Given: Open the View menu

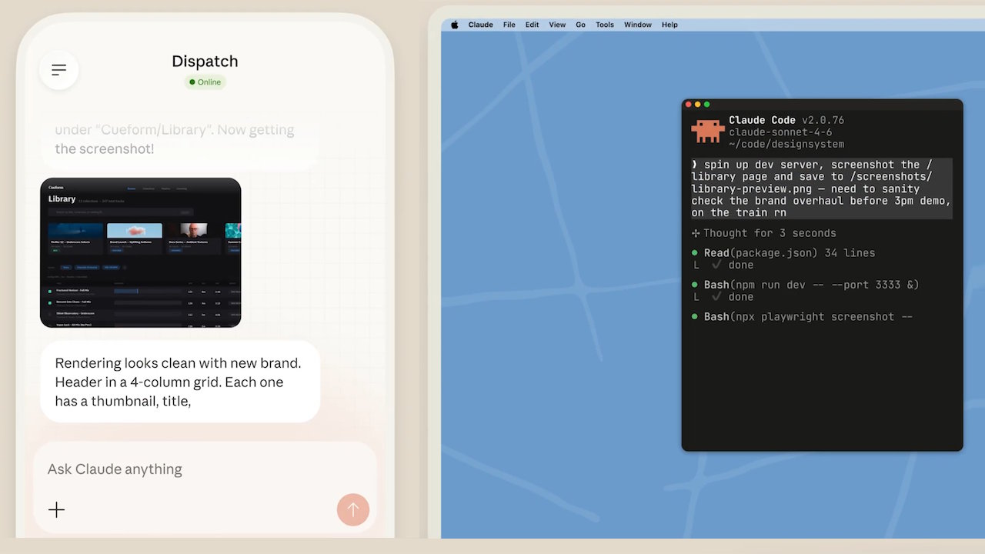Looking at the screenshot, I should pyautogui.click(x=557, y=25).
